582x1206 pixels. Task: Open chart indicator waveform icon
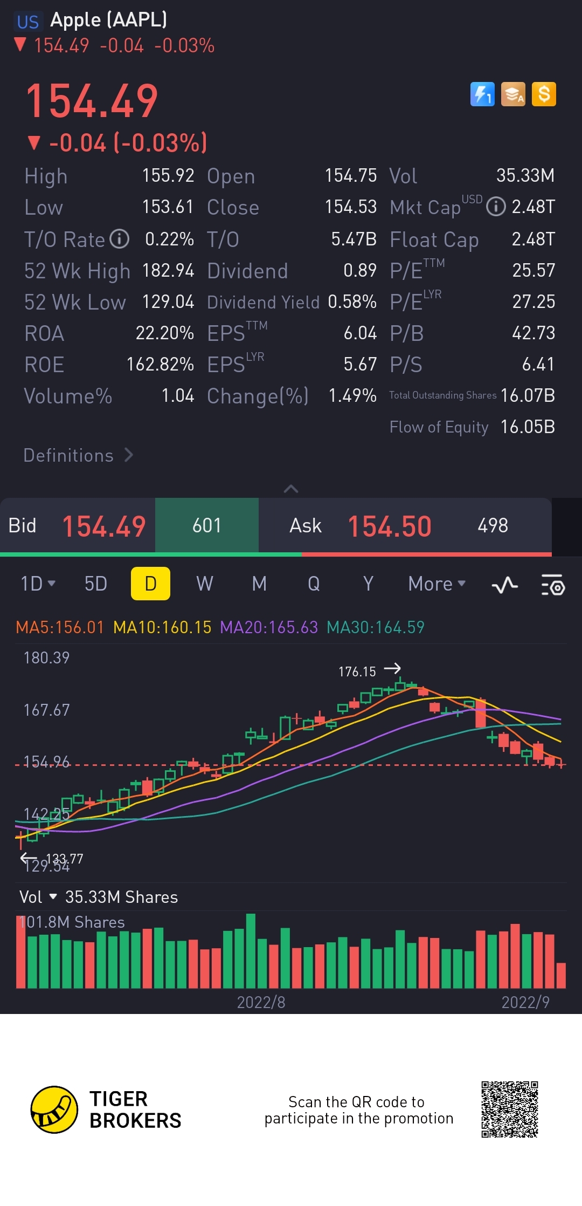(505, 585)
